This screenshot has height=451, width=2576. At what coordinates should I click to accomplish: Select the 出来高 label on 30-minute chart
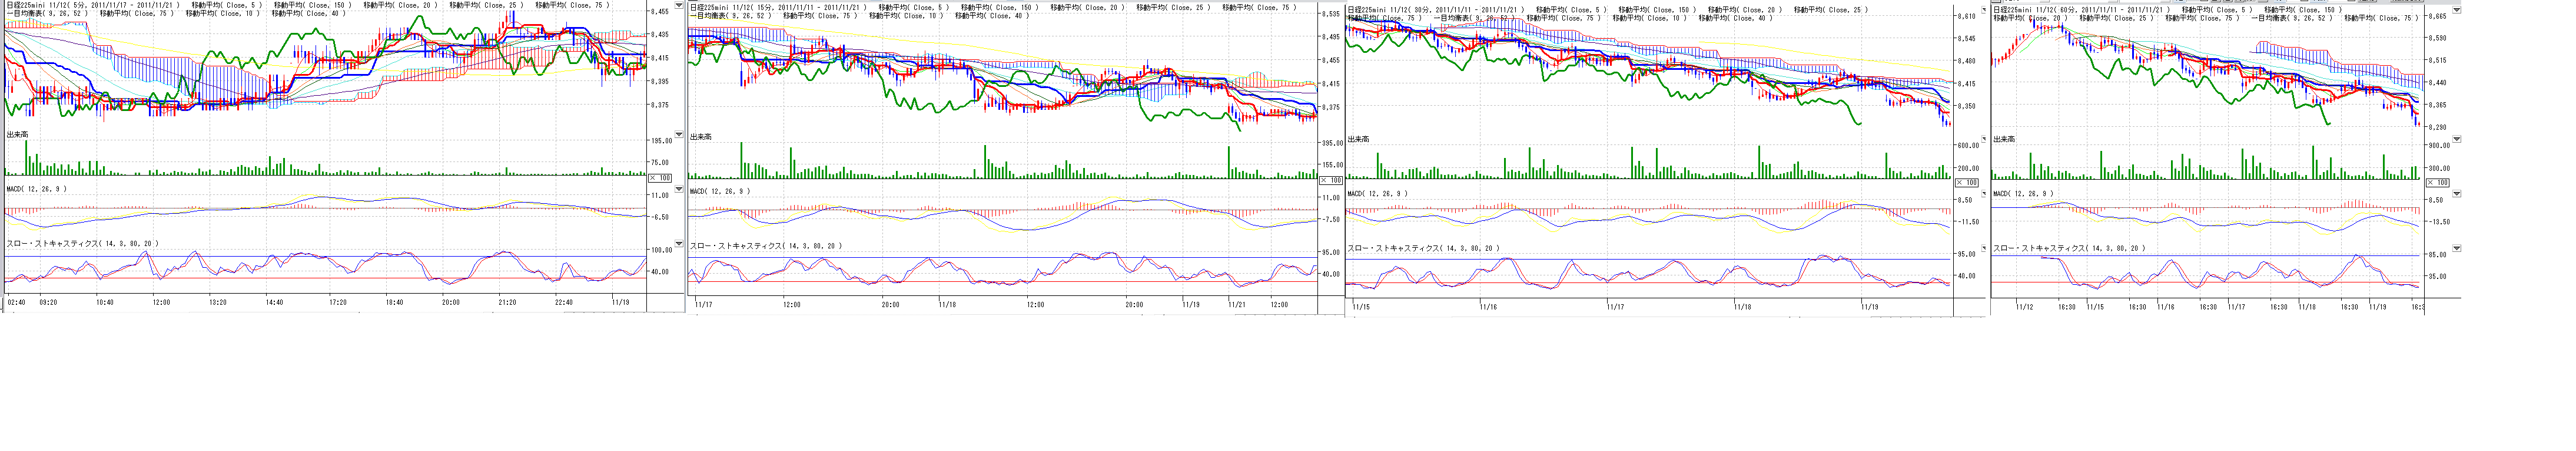point(1358,140)
